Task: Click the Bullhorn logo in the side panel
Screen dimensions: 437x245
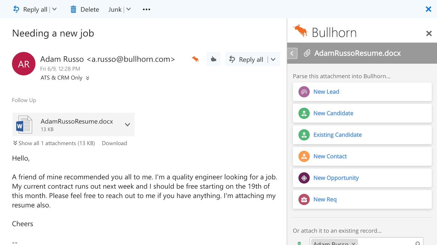Action: click(x=325, y=32)
